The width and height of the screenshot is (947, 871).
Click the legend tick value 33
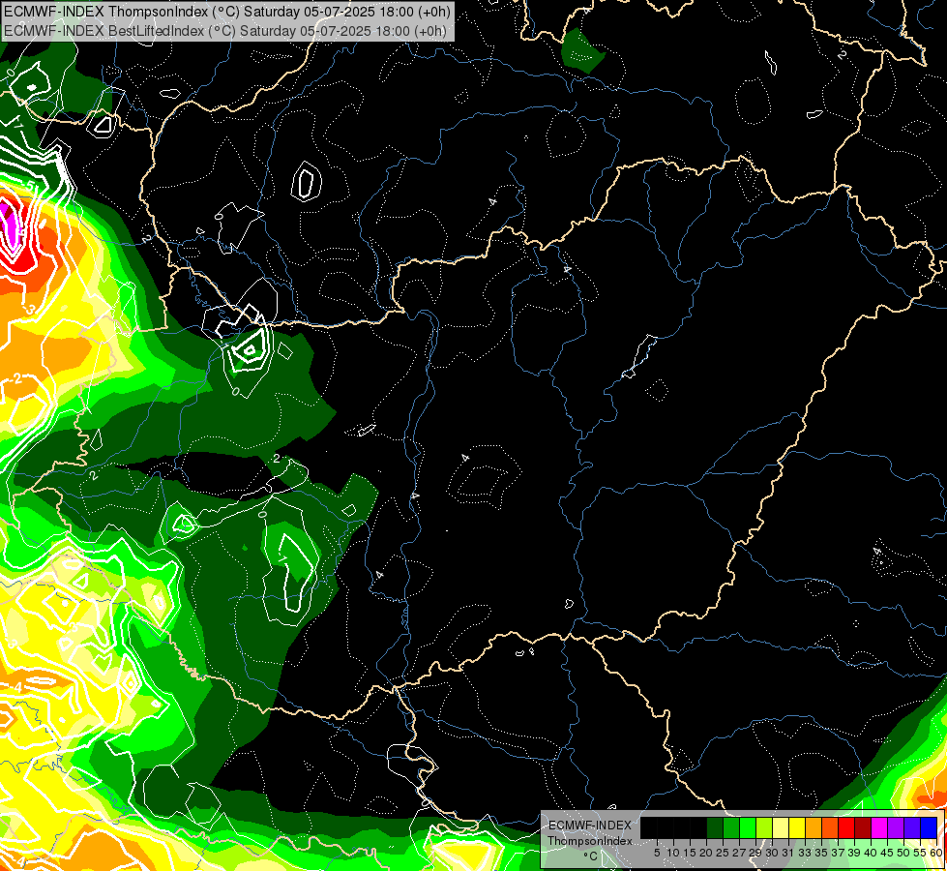pyautogui.click(x=805, y=853)
